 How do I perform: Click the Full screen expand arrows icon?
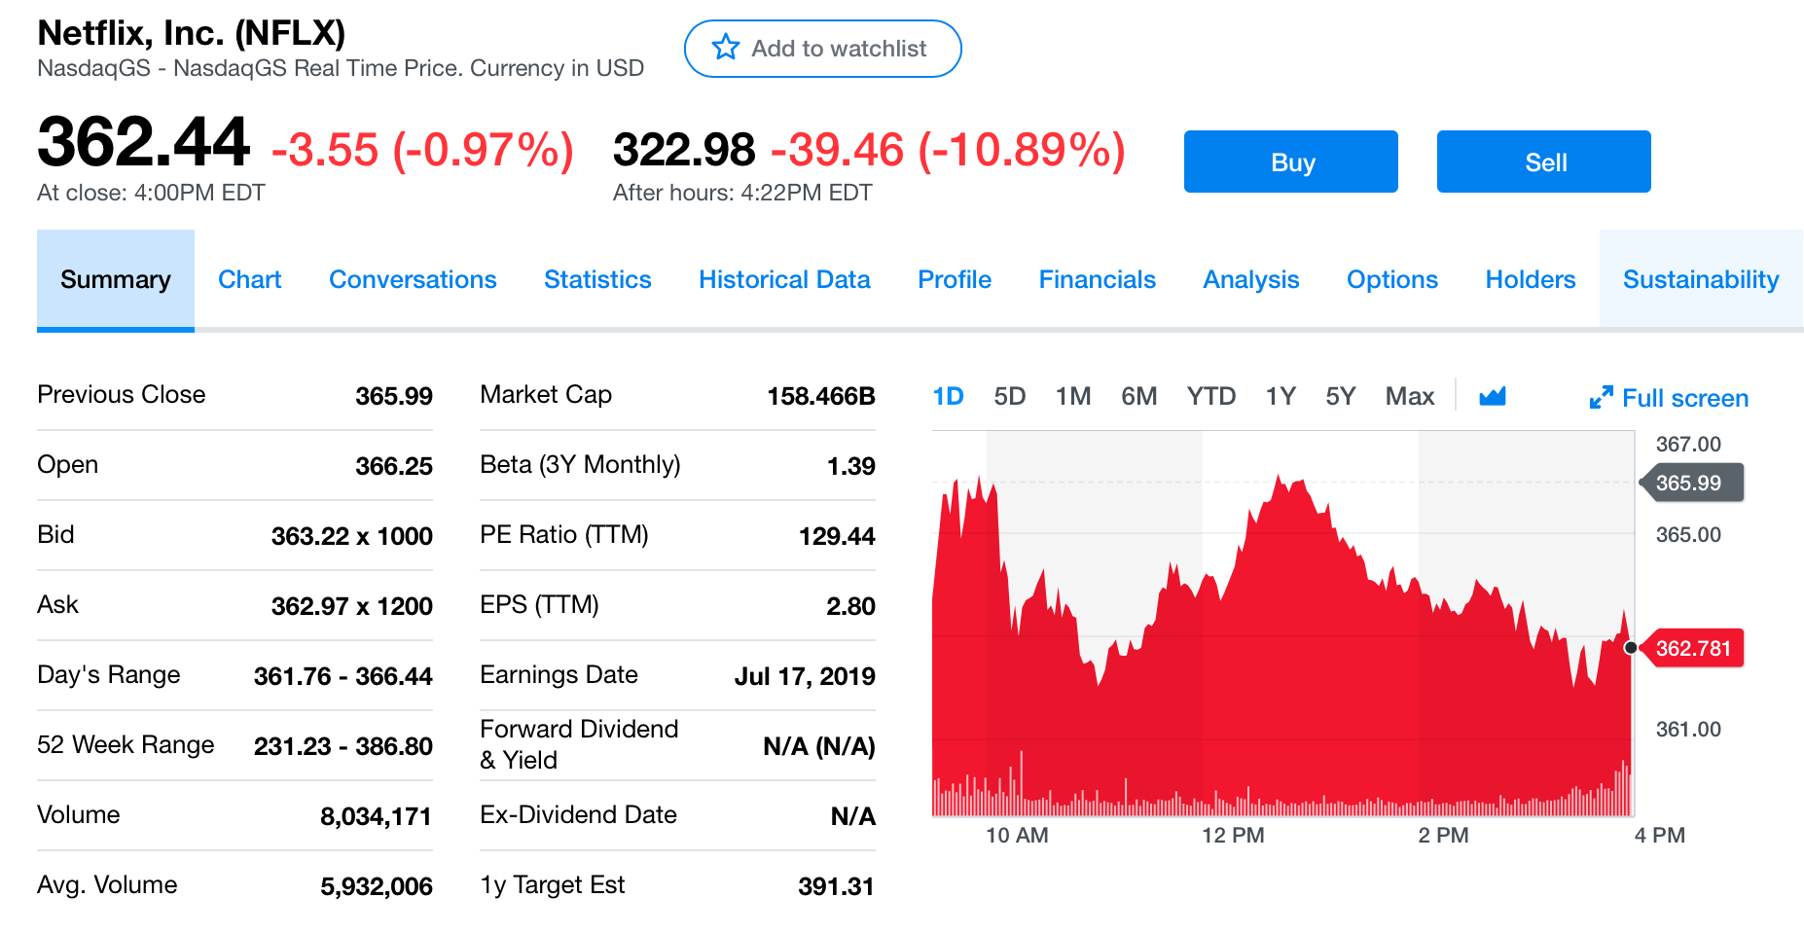(x=1601, y=398)
